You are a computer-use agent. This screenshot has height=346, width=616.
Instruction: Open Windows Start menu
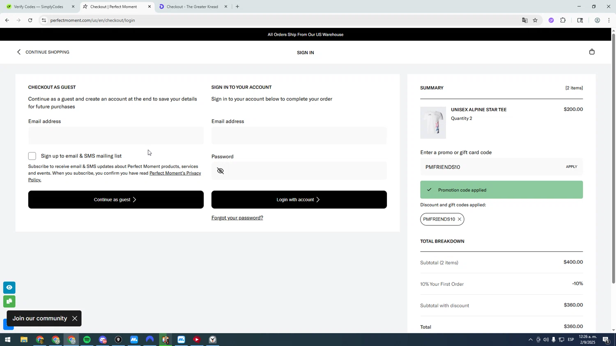click(7, 339)
